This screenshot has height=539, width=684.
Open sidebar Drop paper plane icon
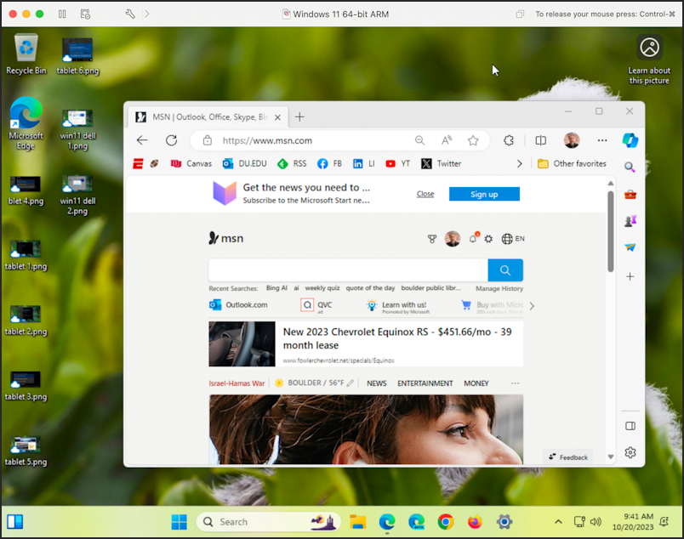(630, 247)
